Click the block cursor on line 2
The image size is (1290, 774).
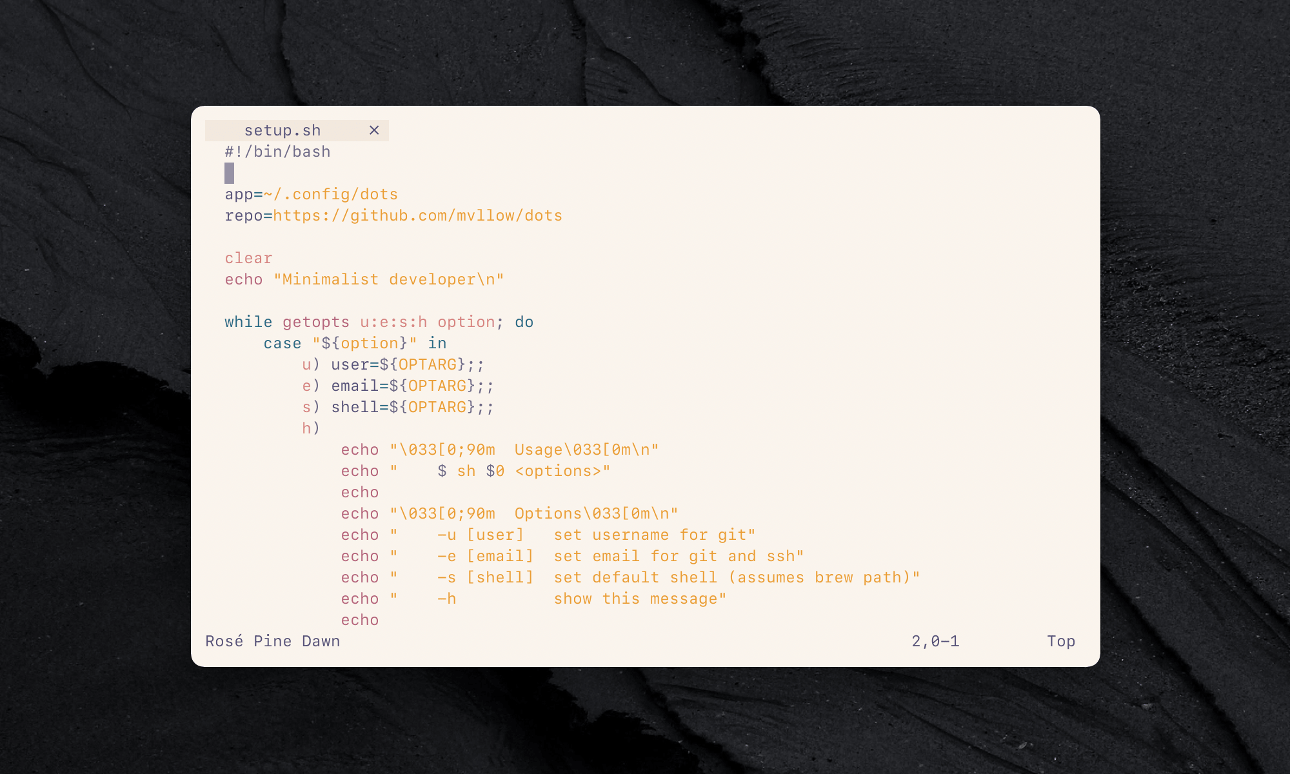(230, 173)
